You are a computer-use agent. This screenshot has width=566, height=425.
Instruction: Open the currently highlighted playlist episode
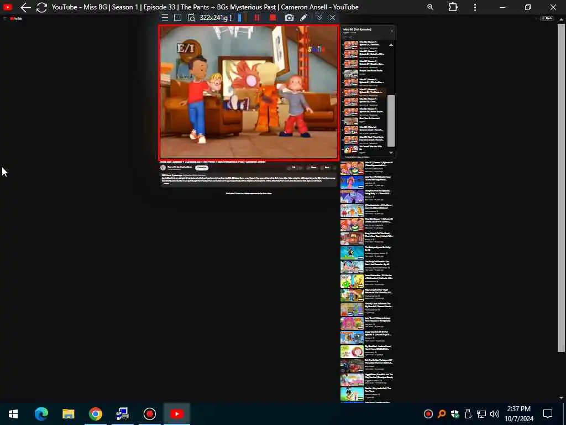(365, 92)
